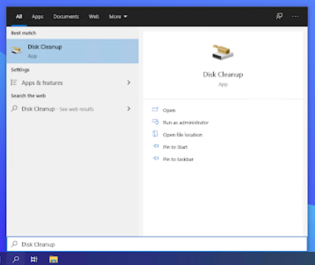The height and width of the screenshot is (265, 315).
Task: Click the Disk Cleanup title in preview pane
Action: [x=223, y=75]
